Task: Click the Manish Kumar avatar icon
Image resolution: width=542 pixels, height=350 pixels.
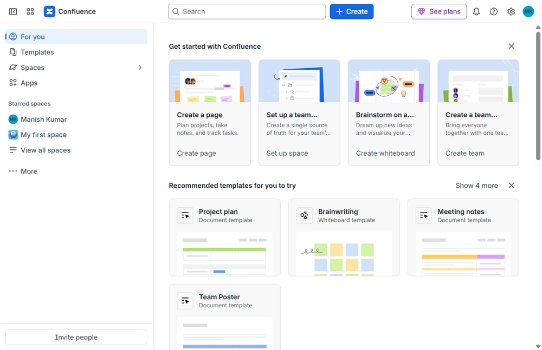Action: tap(13, 119)
